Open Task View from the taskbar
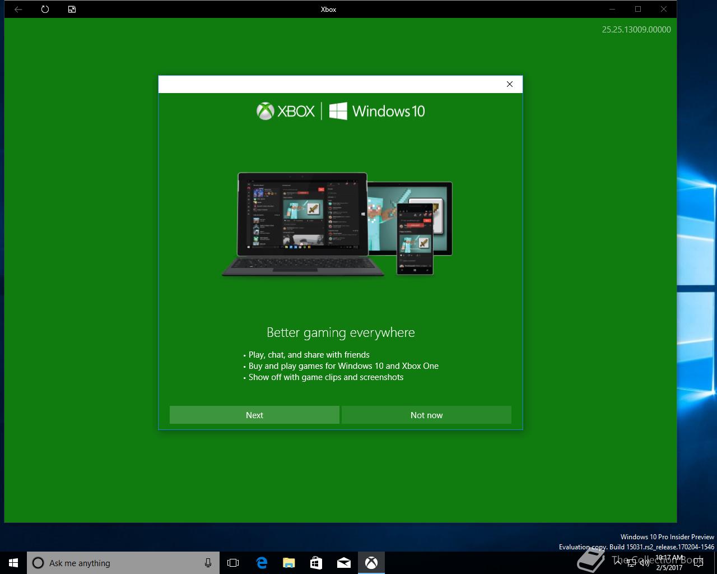 pyautogui.click(x=233, y=563)
